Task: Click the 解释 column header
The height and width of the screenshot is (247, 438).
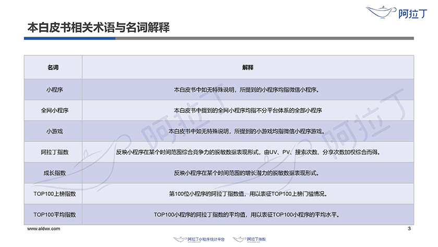Action: 248,67
